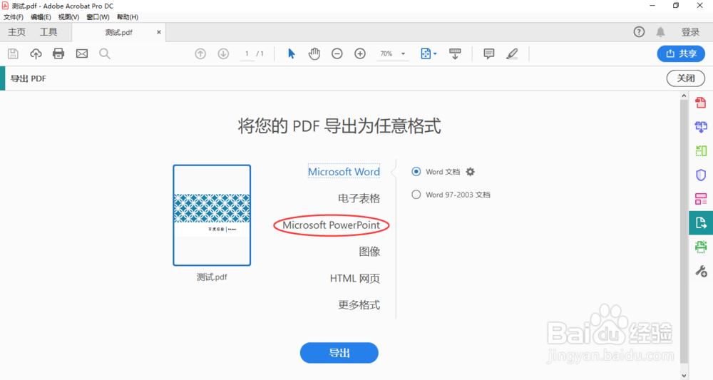713x380 pixels.
Task: Open 视图(V) menu
Action: (x=68, y=17)
